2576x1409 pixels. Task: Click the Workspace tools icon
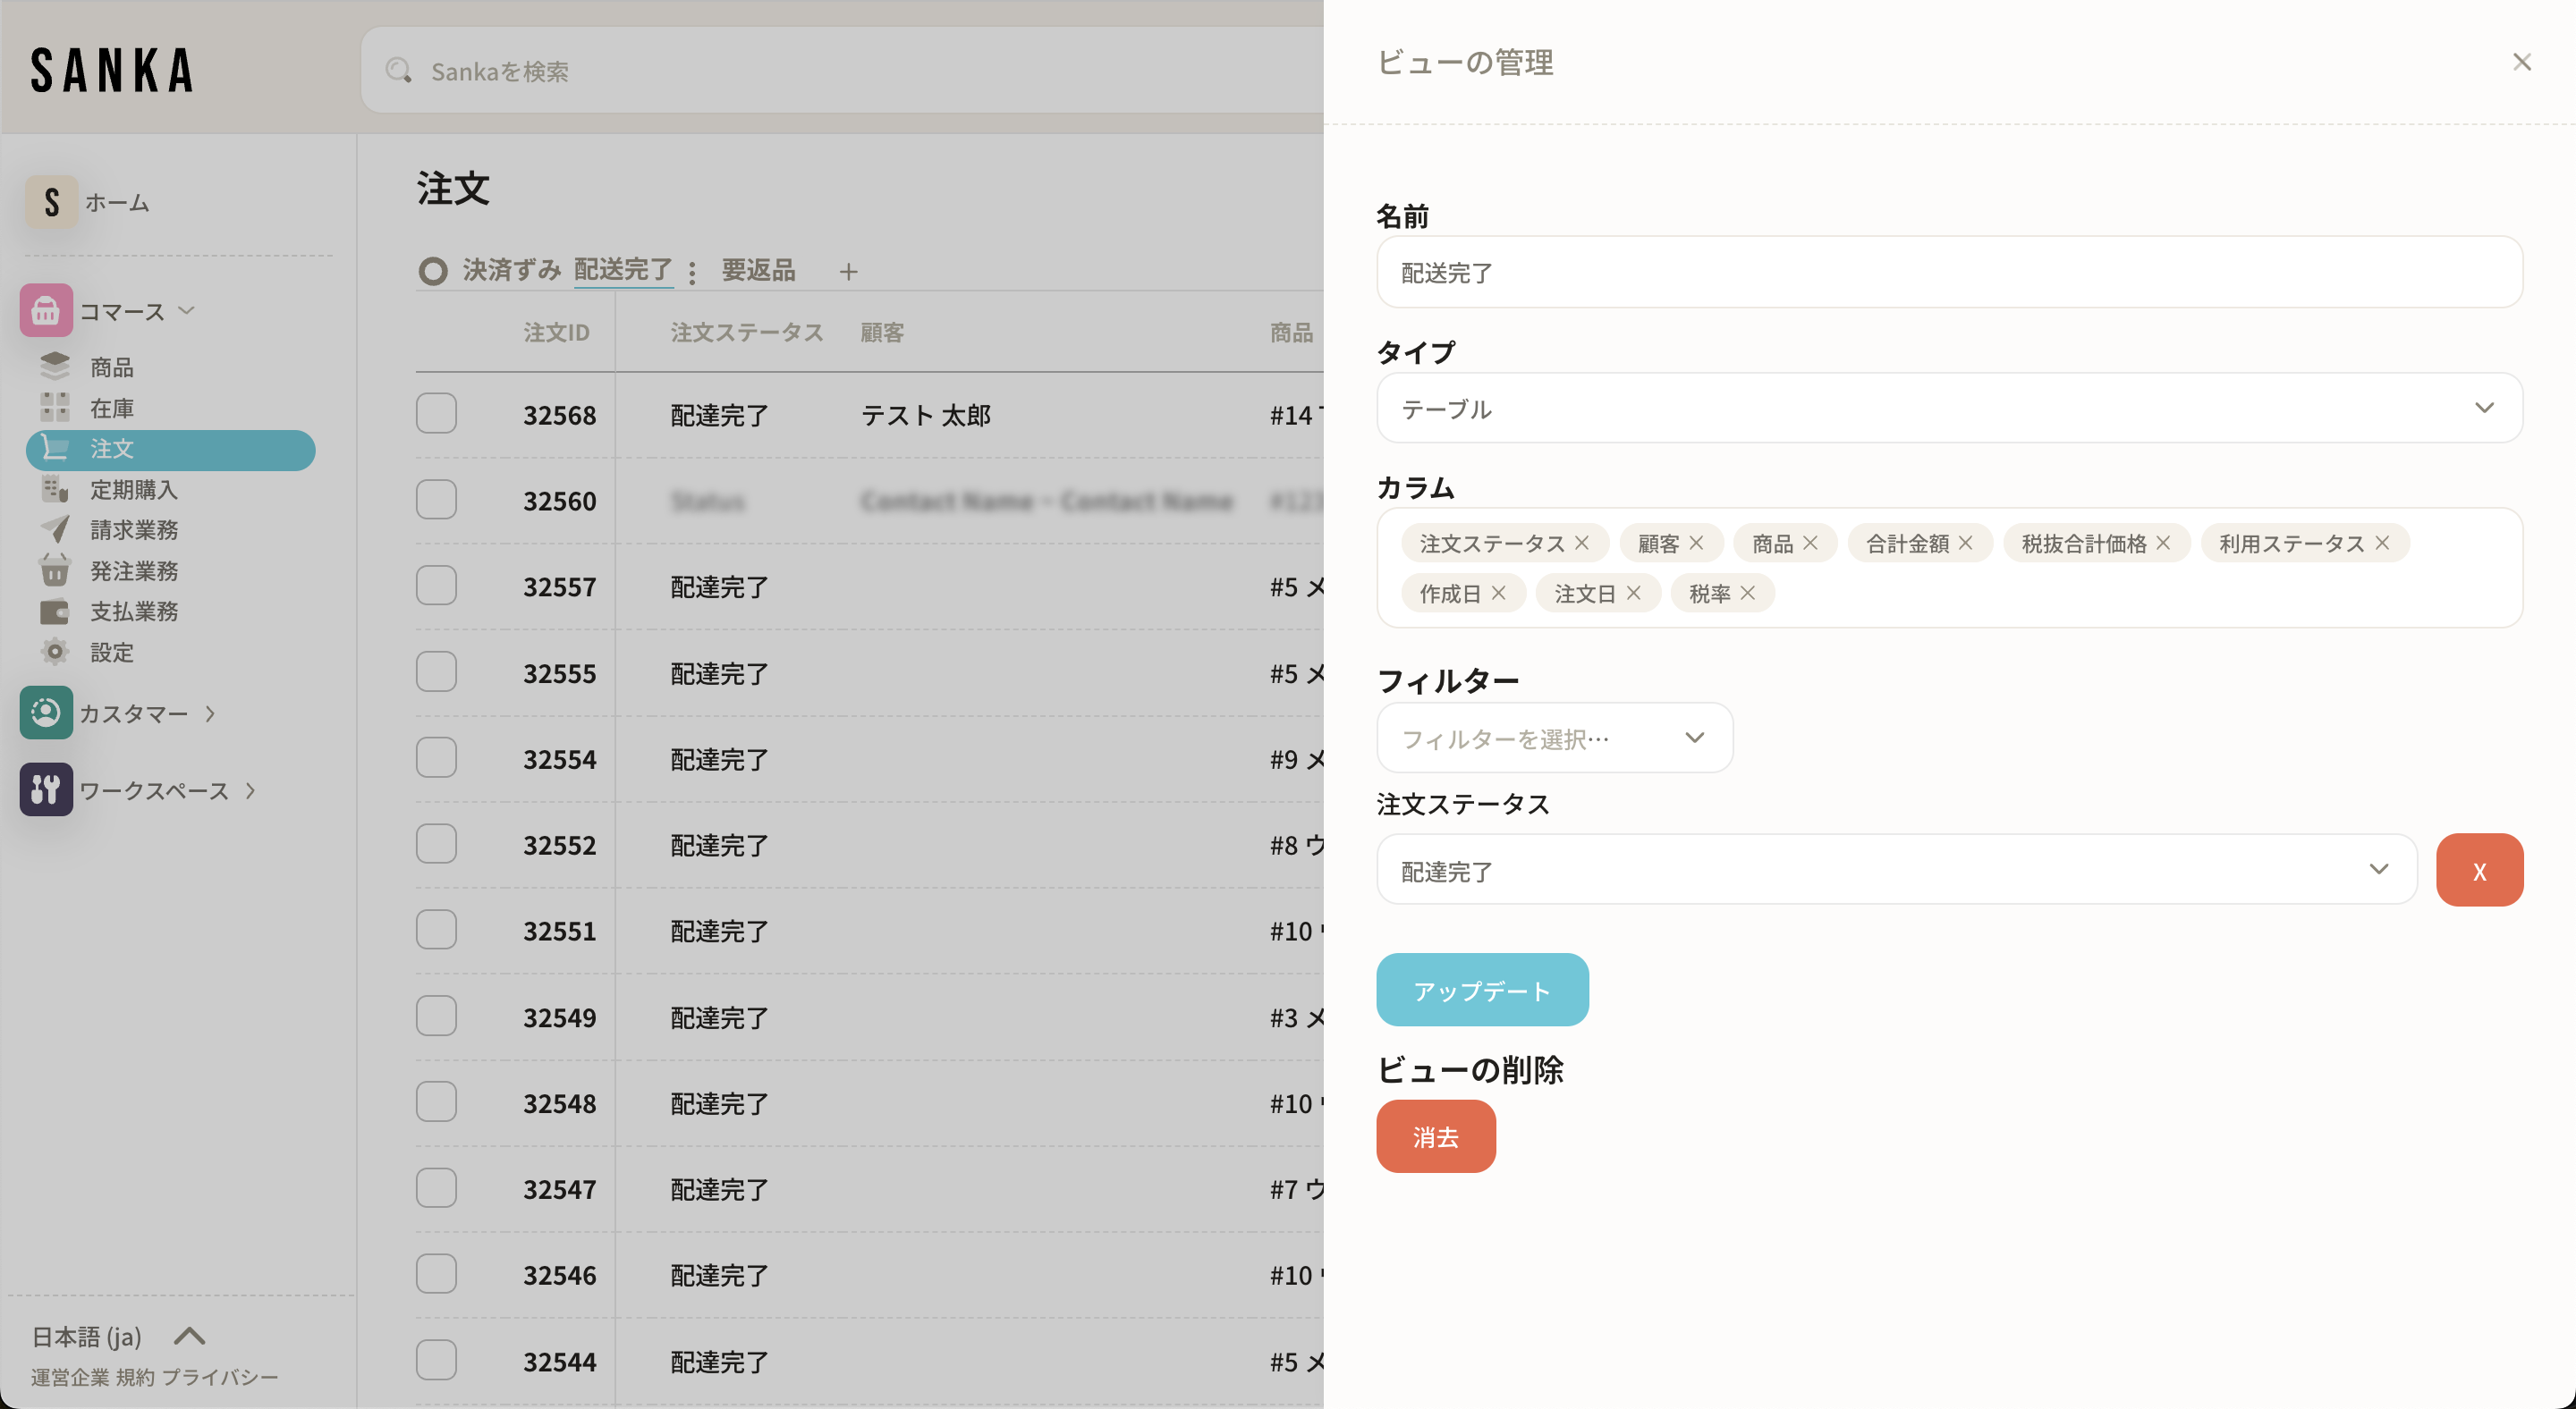pos(46,790)
